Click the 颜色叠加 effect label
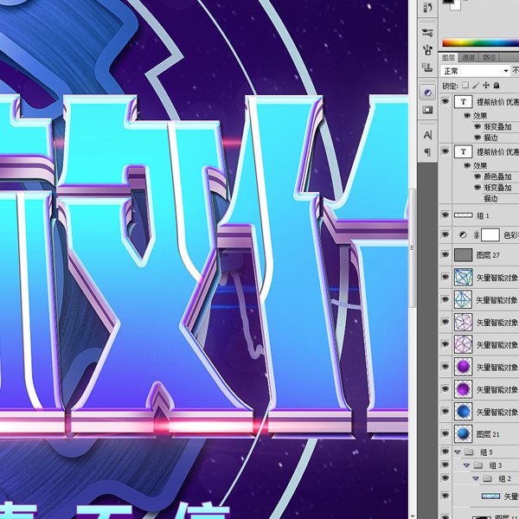 click(x=498, y=176)
